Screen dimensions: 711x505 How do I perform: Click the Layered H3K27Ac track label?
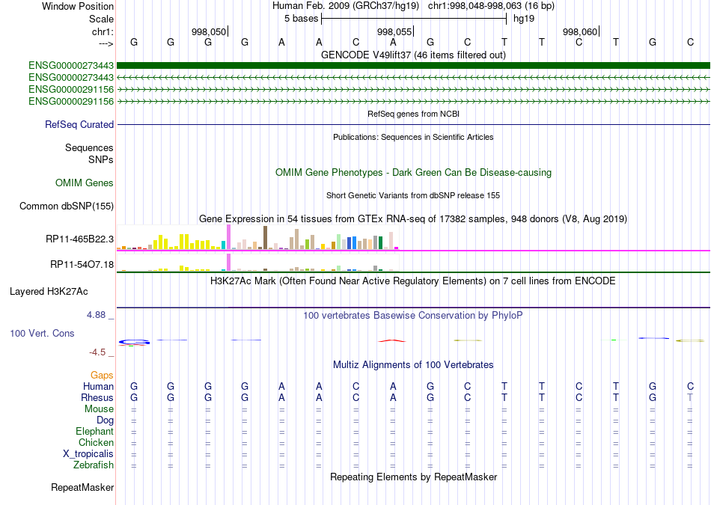(49, 292)
